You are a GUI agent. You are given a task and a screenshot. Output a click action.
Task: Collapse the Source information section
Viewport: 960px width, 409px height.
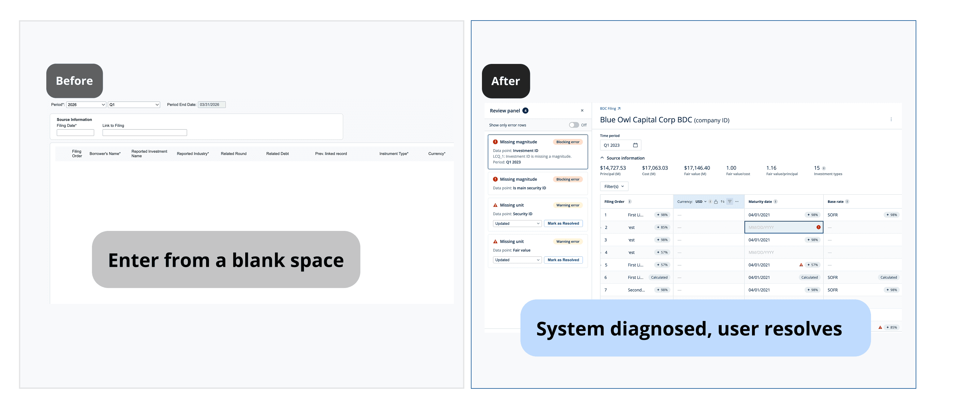point(602,158)
